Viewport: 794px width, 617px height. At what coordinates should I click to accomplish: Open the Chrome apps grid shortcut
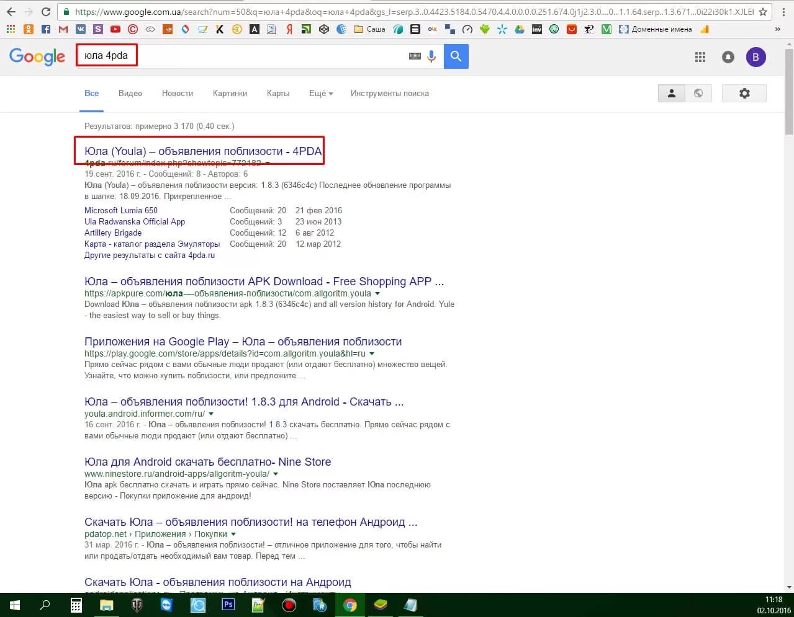(x=11, y=29)
